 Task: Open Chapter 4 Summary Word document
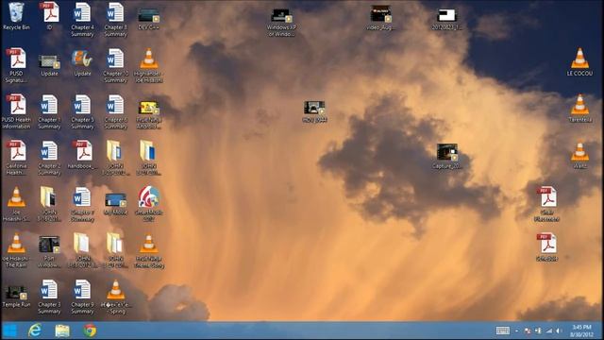82,19
